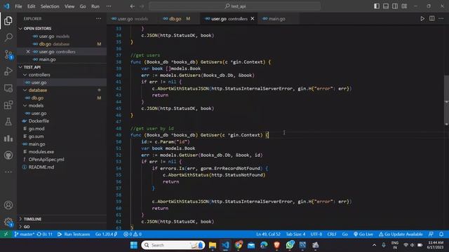Image resolution: width=449 pixels, height=252 pixels.
Task: Collapse the models folder
Action: pyautogui.click(x=62, y=106)
